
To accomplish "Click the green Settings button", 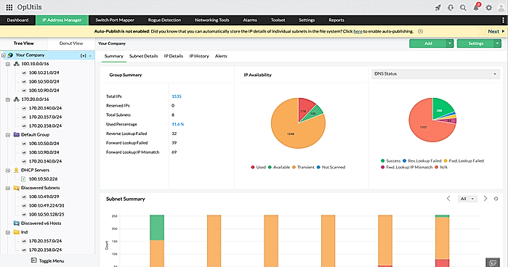I will pyautogui.click(x=475, y=44).
